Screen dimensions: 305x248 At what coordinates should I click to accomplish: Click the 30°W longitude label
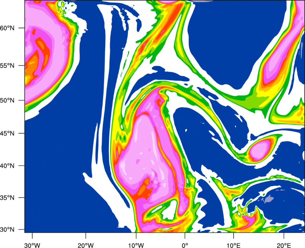click(x=32, y=245)
